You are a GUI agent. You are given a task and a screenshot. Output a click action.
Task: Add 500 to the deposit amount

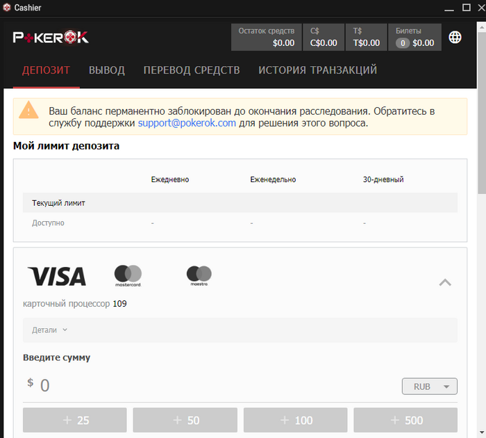(405, 420)
